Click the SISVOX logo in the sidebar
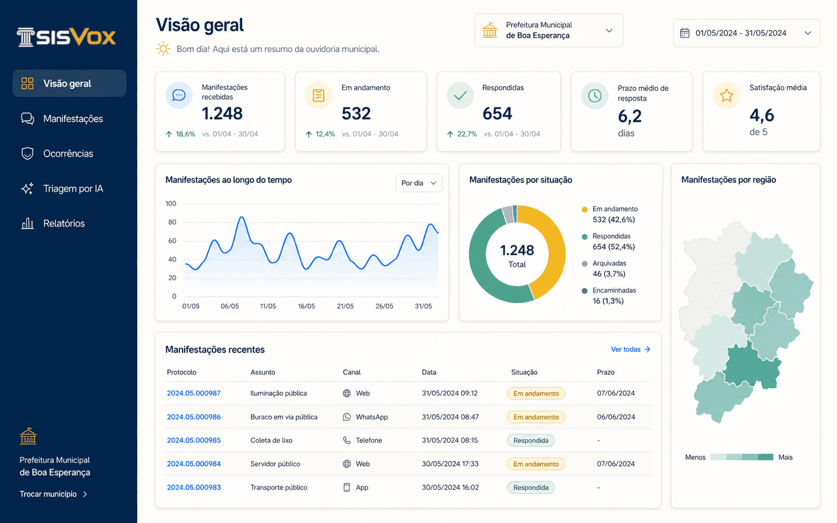 (x=66, y=37)
